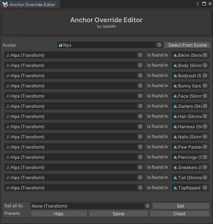Choose the Spine preset
The height and width of the screenshot is (224, 213).
point(118,214)
